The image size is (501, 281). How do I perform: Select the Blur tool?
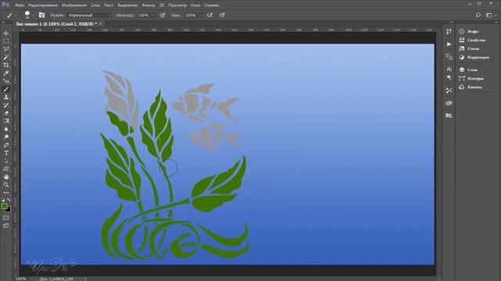pos(6,129)
